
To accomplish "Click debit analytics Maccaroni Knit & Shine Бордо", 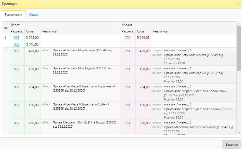I will (85, 125).
